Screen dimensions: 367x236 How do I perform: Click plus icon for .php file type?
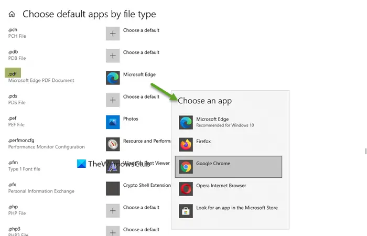pos(113,211)
